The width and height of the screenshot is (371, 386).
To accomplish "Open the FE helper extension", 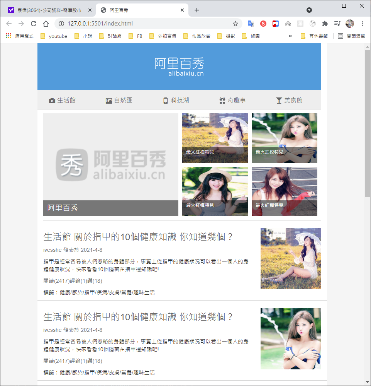I will (x=275, y=24).
